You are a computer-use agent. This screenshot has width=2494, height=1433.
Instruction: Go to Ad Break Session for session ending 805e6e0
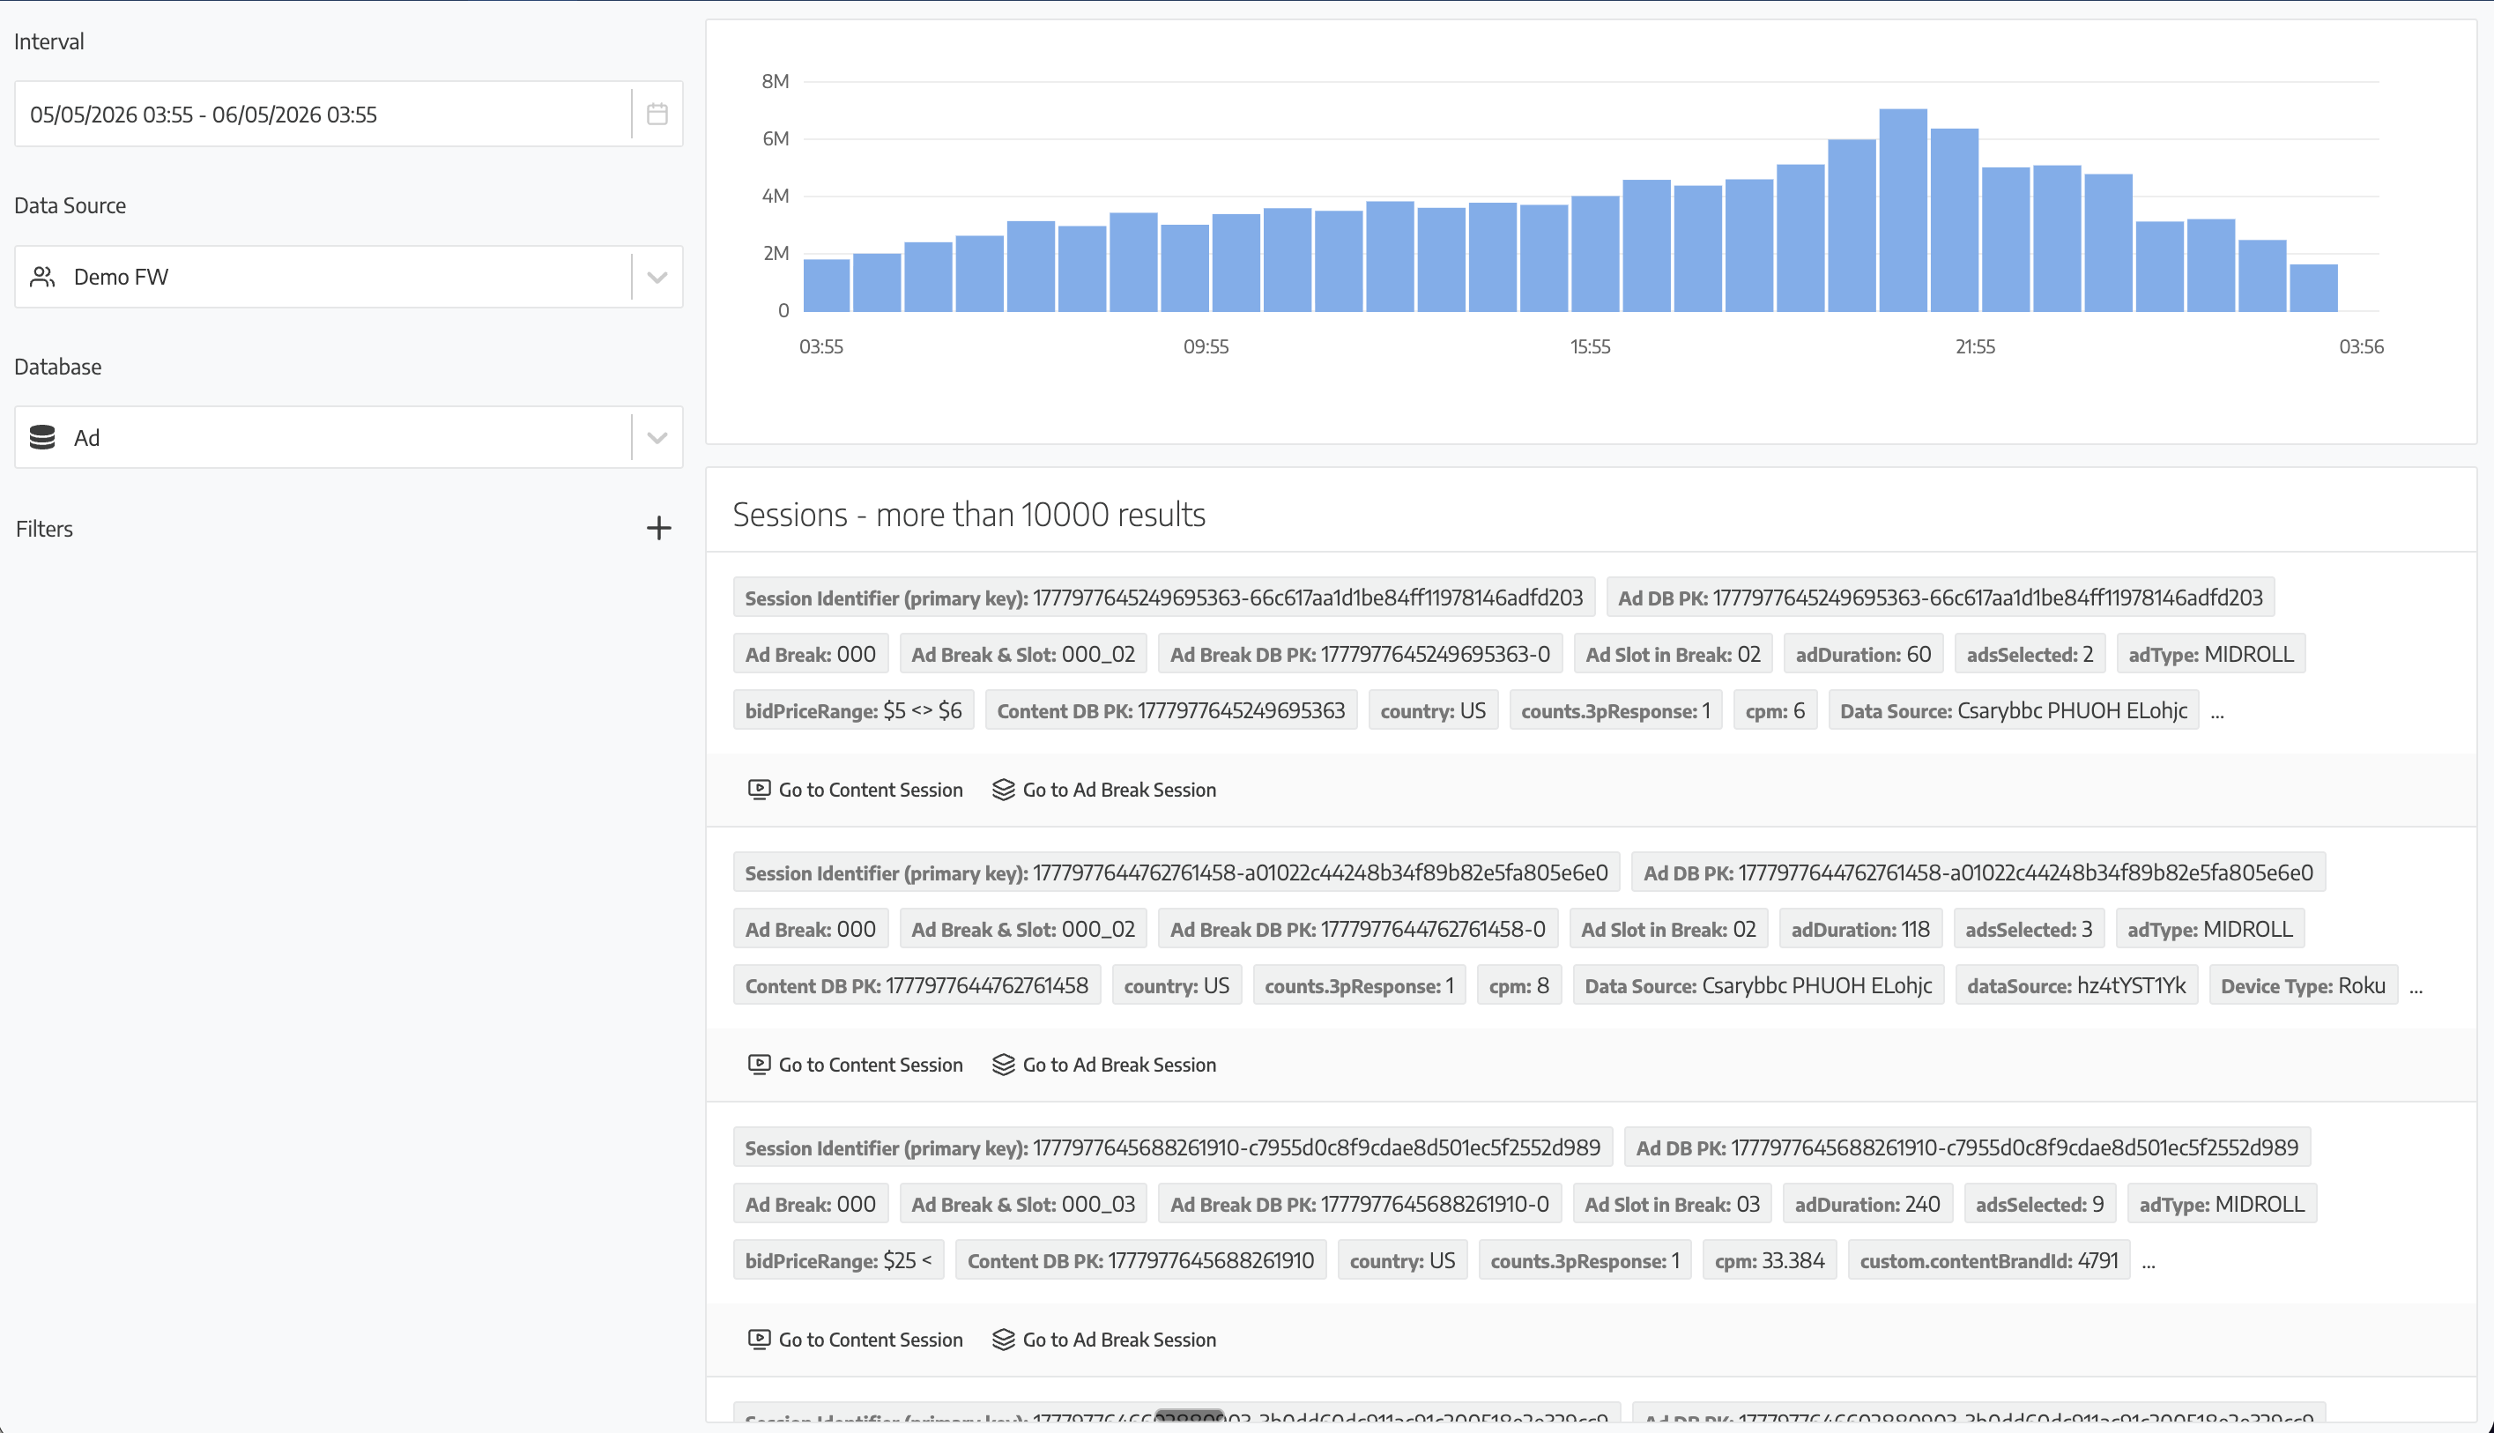point(1104,1065)
